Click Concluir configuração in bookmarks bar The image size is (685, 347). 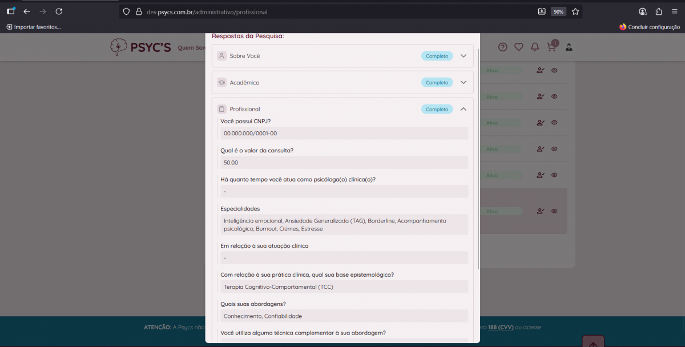(650, 27)
